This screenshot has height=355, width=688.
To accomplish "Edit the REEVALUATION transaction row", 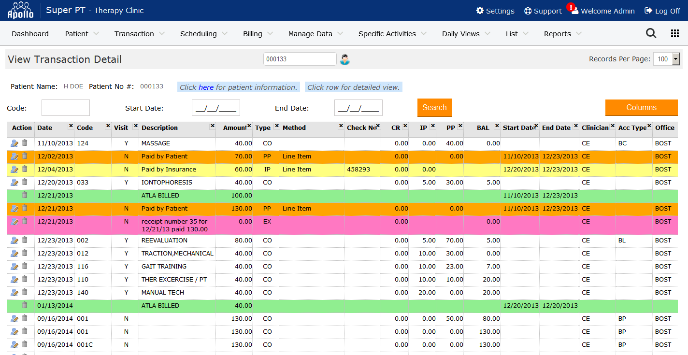I will tap(14, 240).
